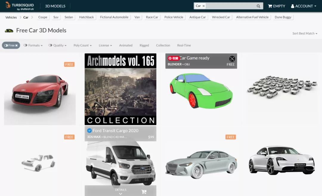Click the Car Game ready title

194,58
